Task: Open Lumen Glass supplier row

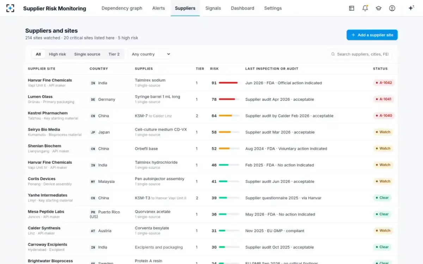Action: click(211, 99)
